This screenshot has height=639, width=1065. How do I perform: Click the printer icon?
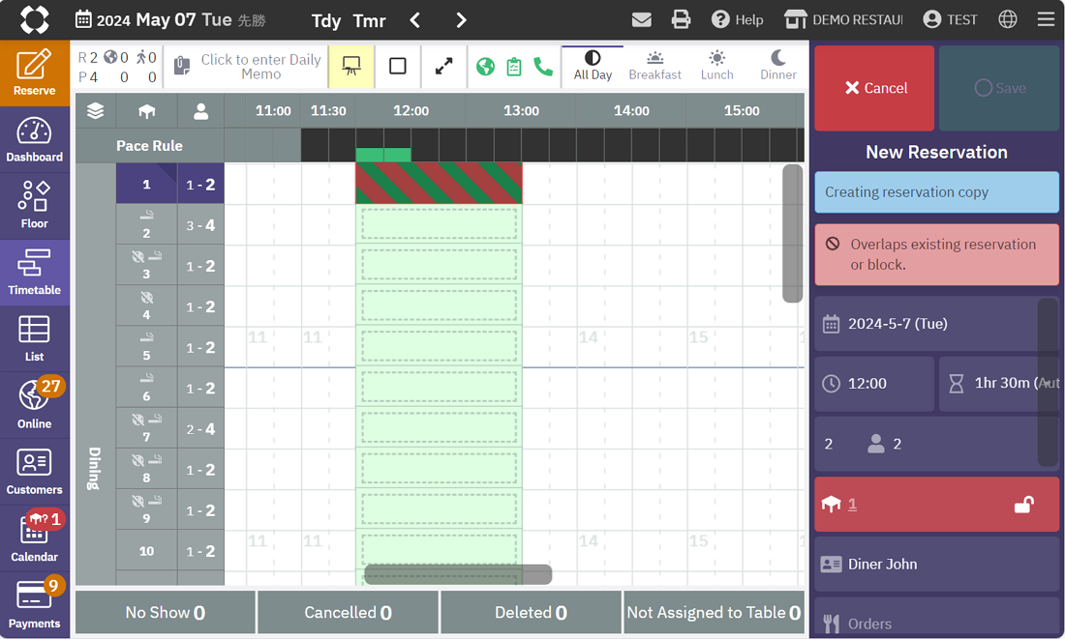click(x=681, y=19)
